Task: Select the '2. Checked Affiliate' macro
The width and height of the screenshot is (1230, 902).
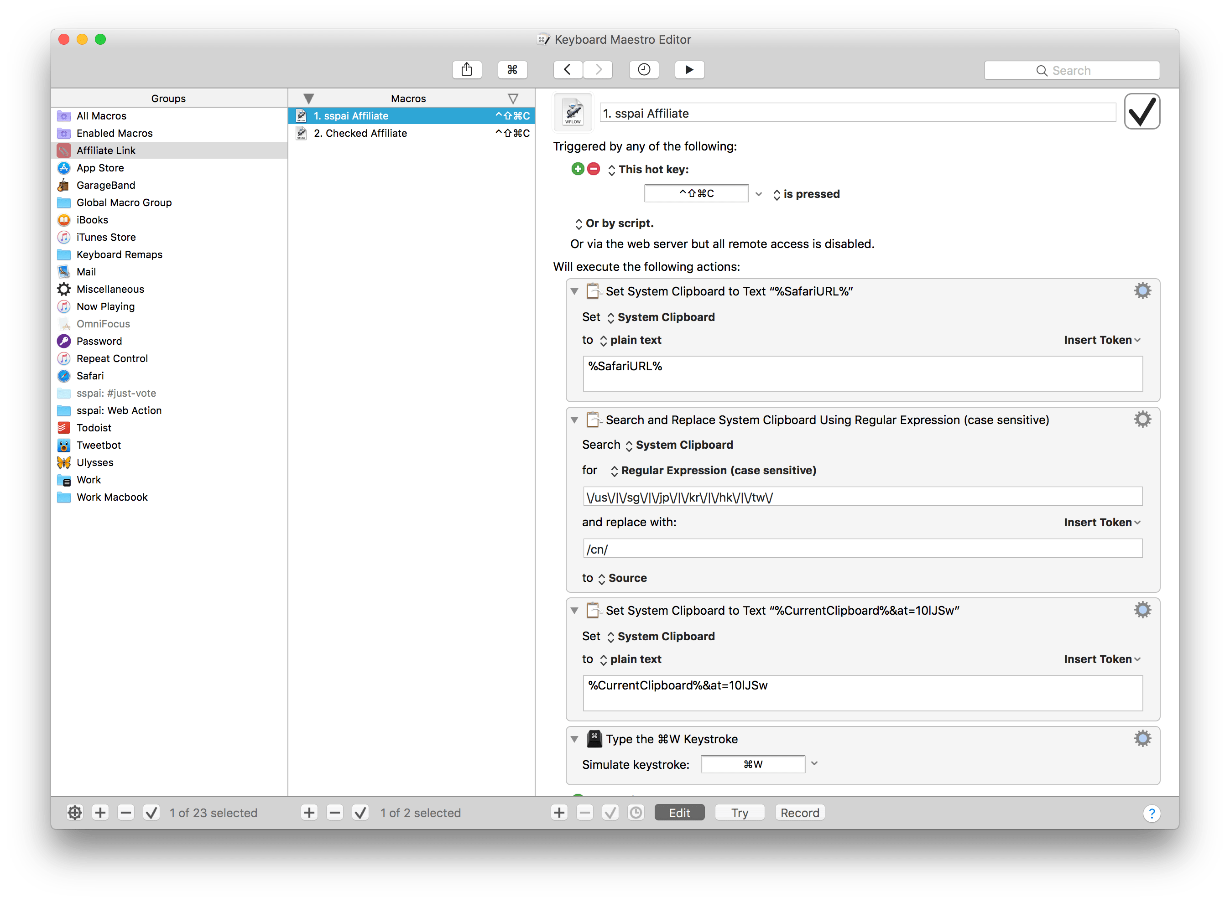Action: coord(360,133)
